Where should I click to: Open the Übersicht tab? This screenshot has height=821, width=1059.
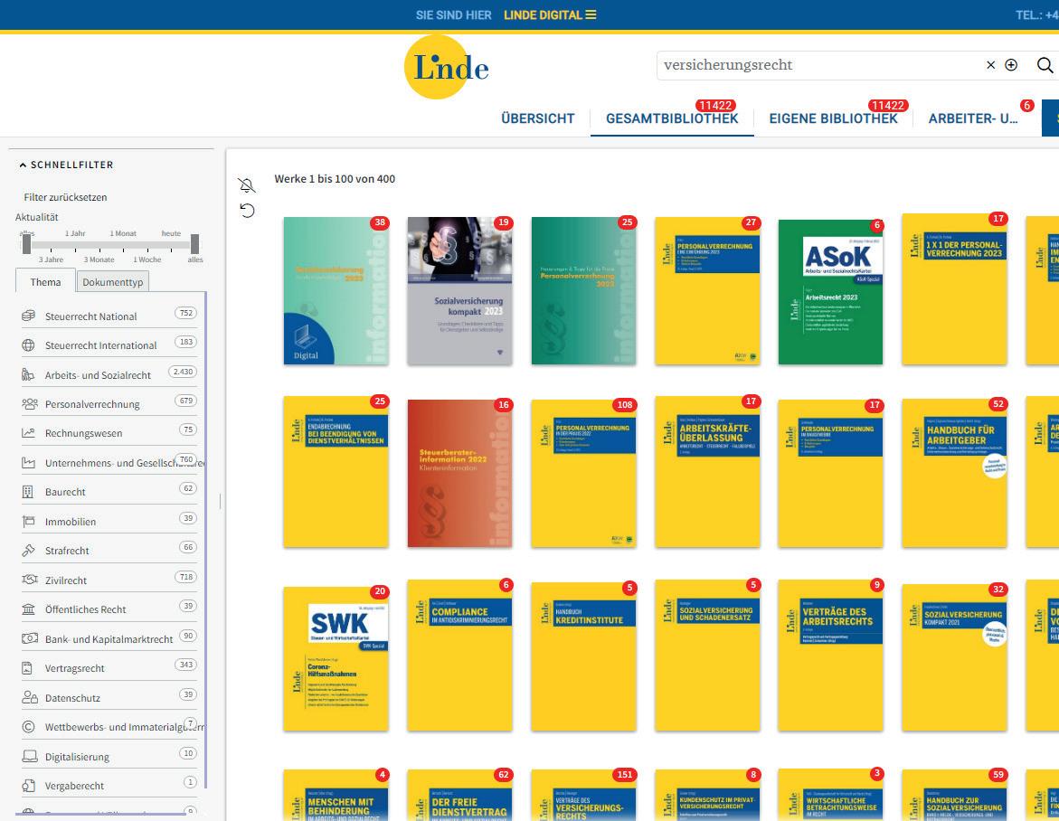(x=537, y=118)
